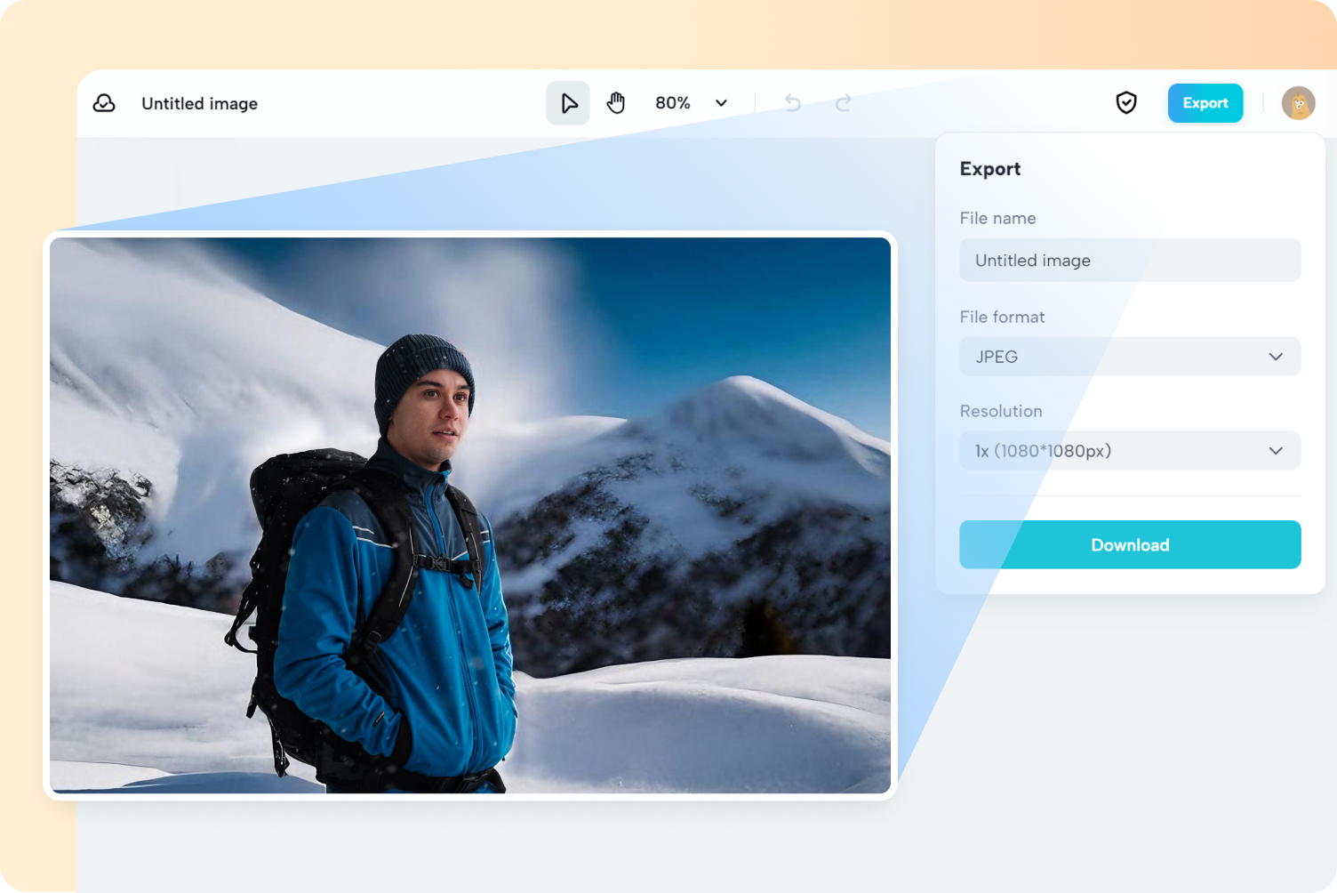This screenshot has width=1337, height=893.
Task: Open the user profile avatar
Action: coord(1298,103)
